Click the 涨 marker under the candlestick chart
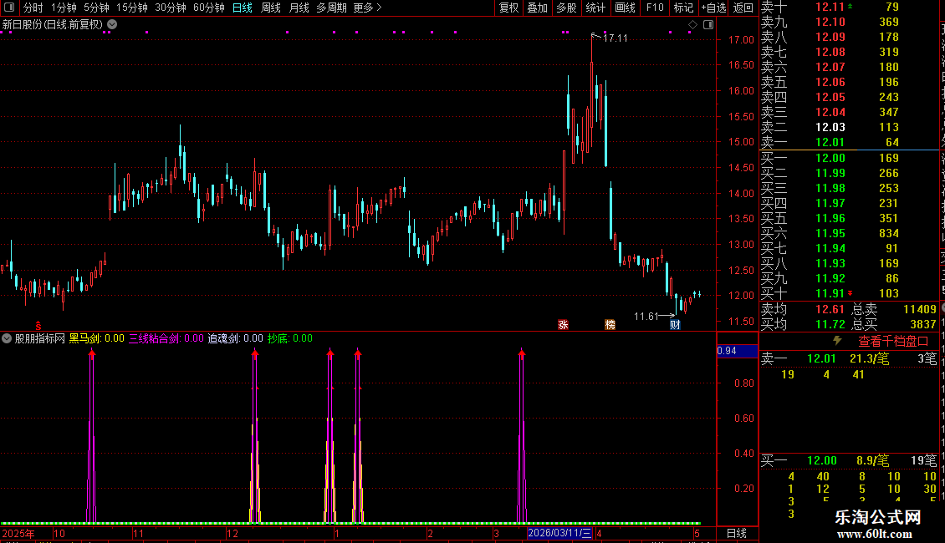 (563, 324)
